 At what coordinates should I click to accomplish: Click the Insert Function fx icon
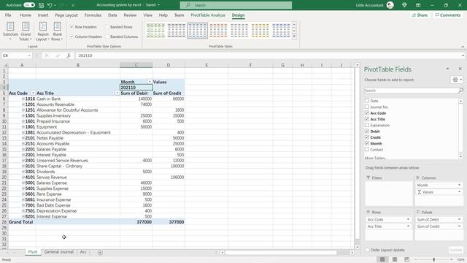(x=69, y=56)
